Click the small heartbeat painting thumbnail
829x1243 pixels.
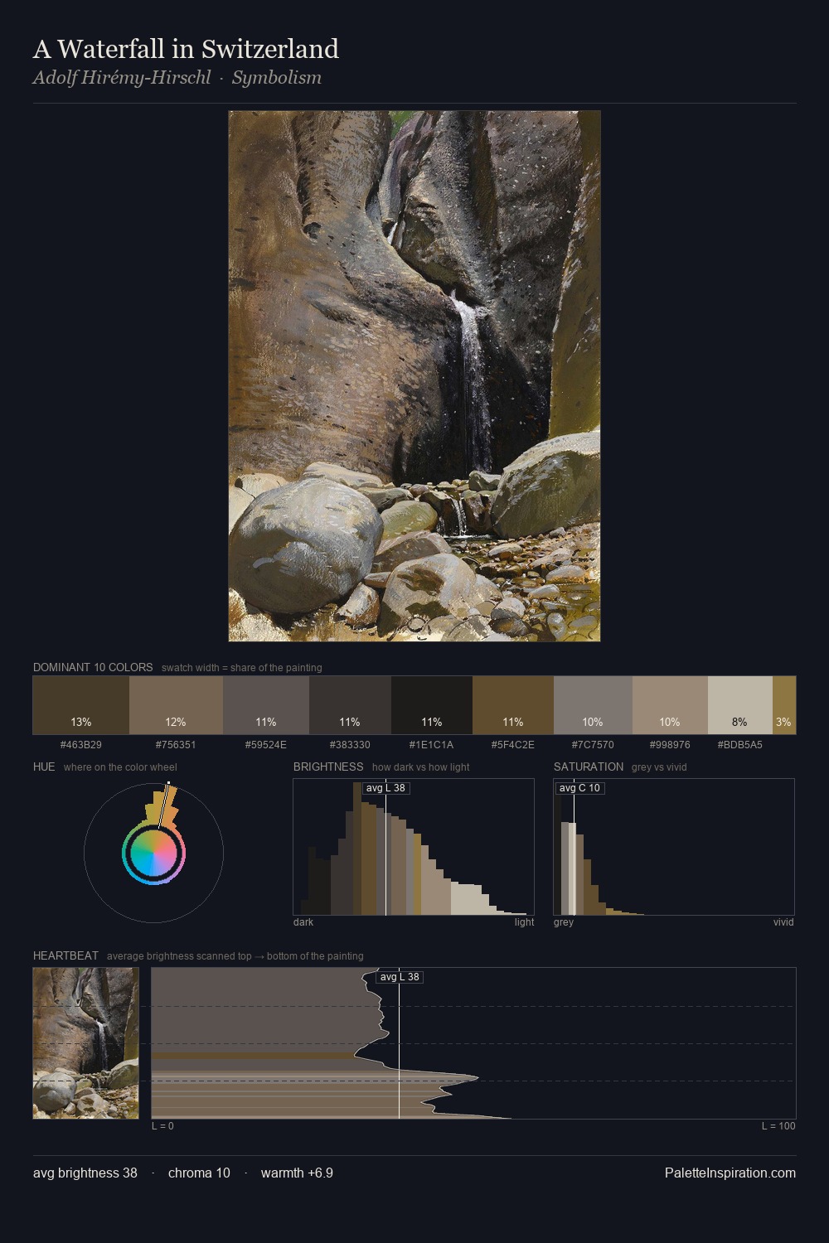86,1043
